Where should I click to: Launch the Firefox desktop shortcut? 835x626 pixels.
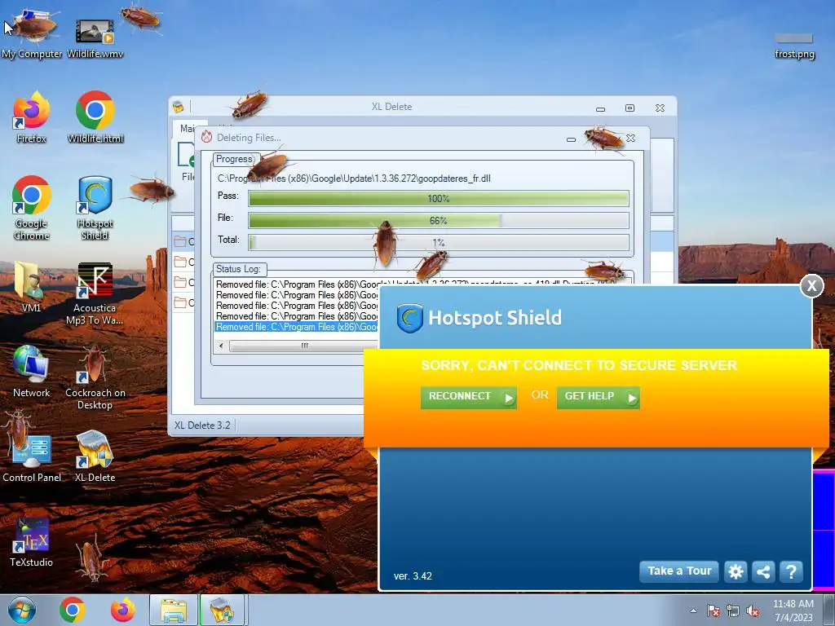pyautogui.click(x=32, y=118)
